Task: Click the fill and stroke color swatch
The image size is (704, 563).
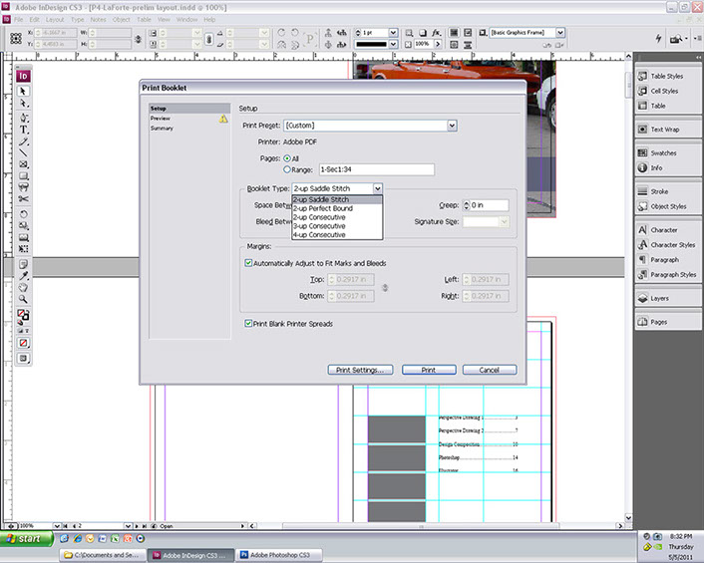Action: pos(23,314)
